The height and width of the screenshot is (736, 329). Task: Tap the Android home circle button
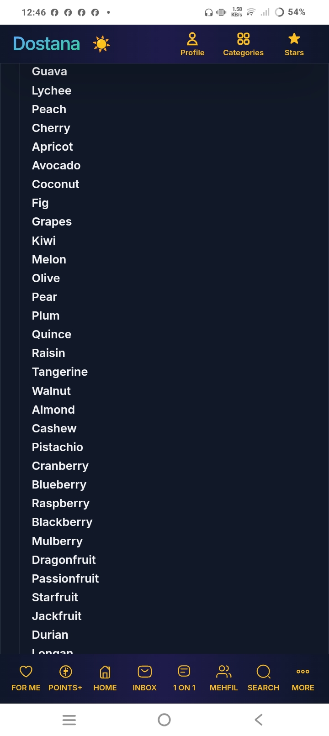[164, 720]
